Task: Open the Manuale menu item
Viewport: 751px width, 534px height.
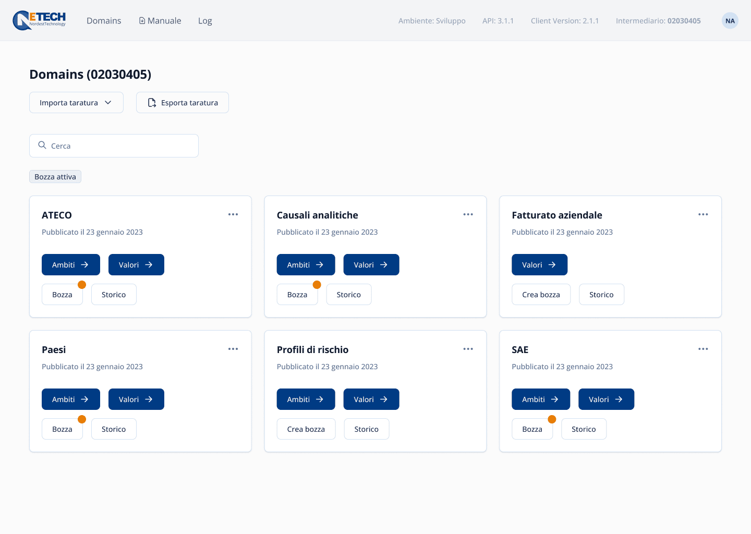Action: pyautogui.click(x=160, y=21)
